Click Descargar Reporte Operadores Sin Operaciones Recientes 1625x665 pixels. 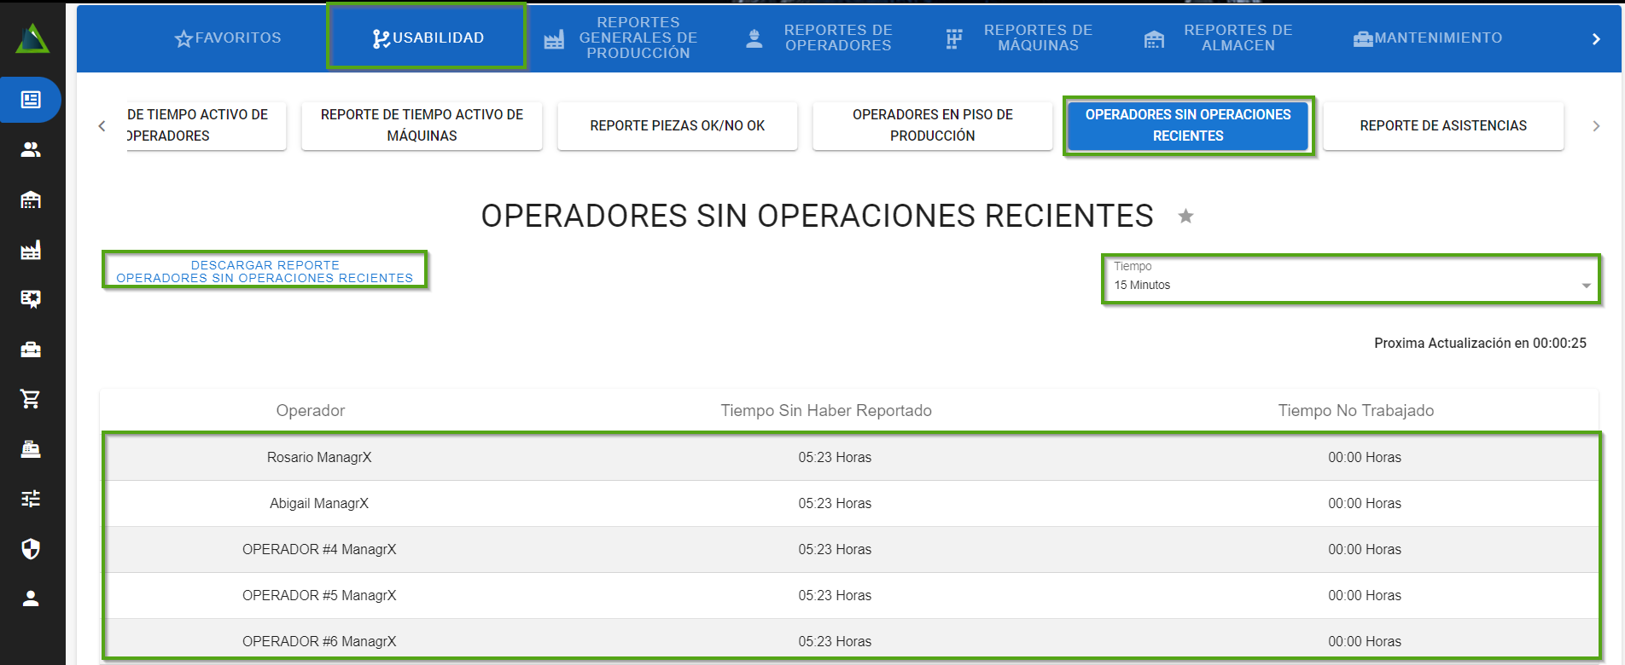tap(265, 271)
